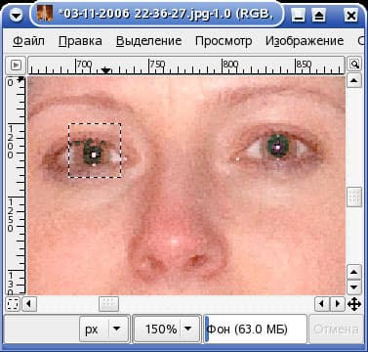Open the px units dropdown
The image size is (368, 352).
pyautogui.click(x=104, y=329)
